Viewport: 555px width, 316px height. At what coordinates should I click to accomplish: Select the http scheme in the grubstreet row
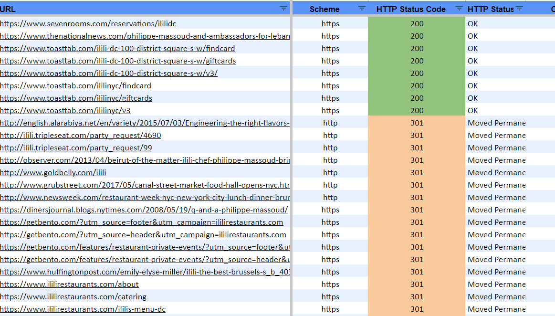[x=330, y=185]
